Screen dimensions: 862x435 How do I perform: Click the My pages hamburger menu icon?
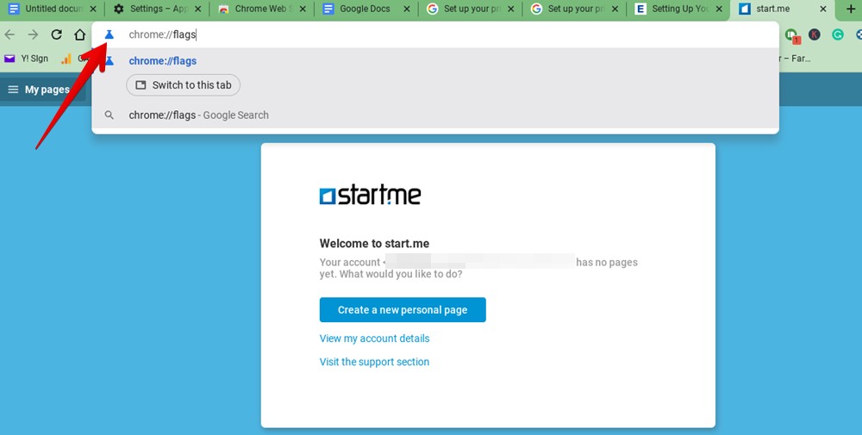pyautogui.click(x=13, y=90)
